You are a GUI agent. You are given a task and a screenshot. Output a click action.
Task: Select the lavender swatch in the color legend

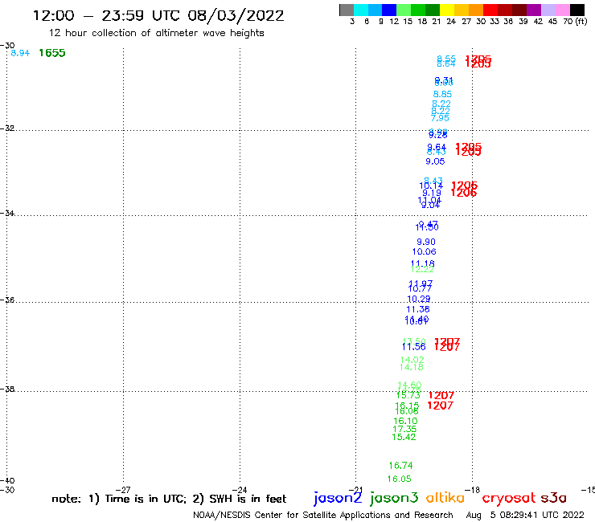point(548,10)
